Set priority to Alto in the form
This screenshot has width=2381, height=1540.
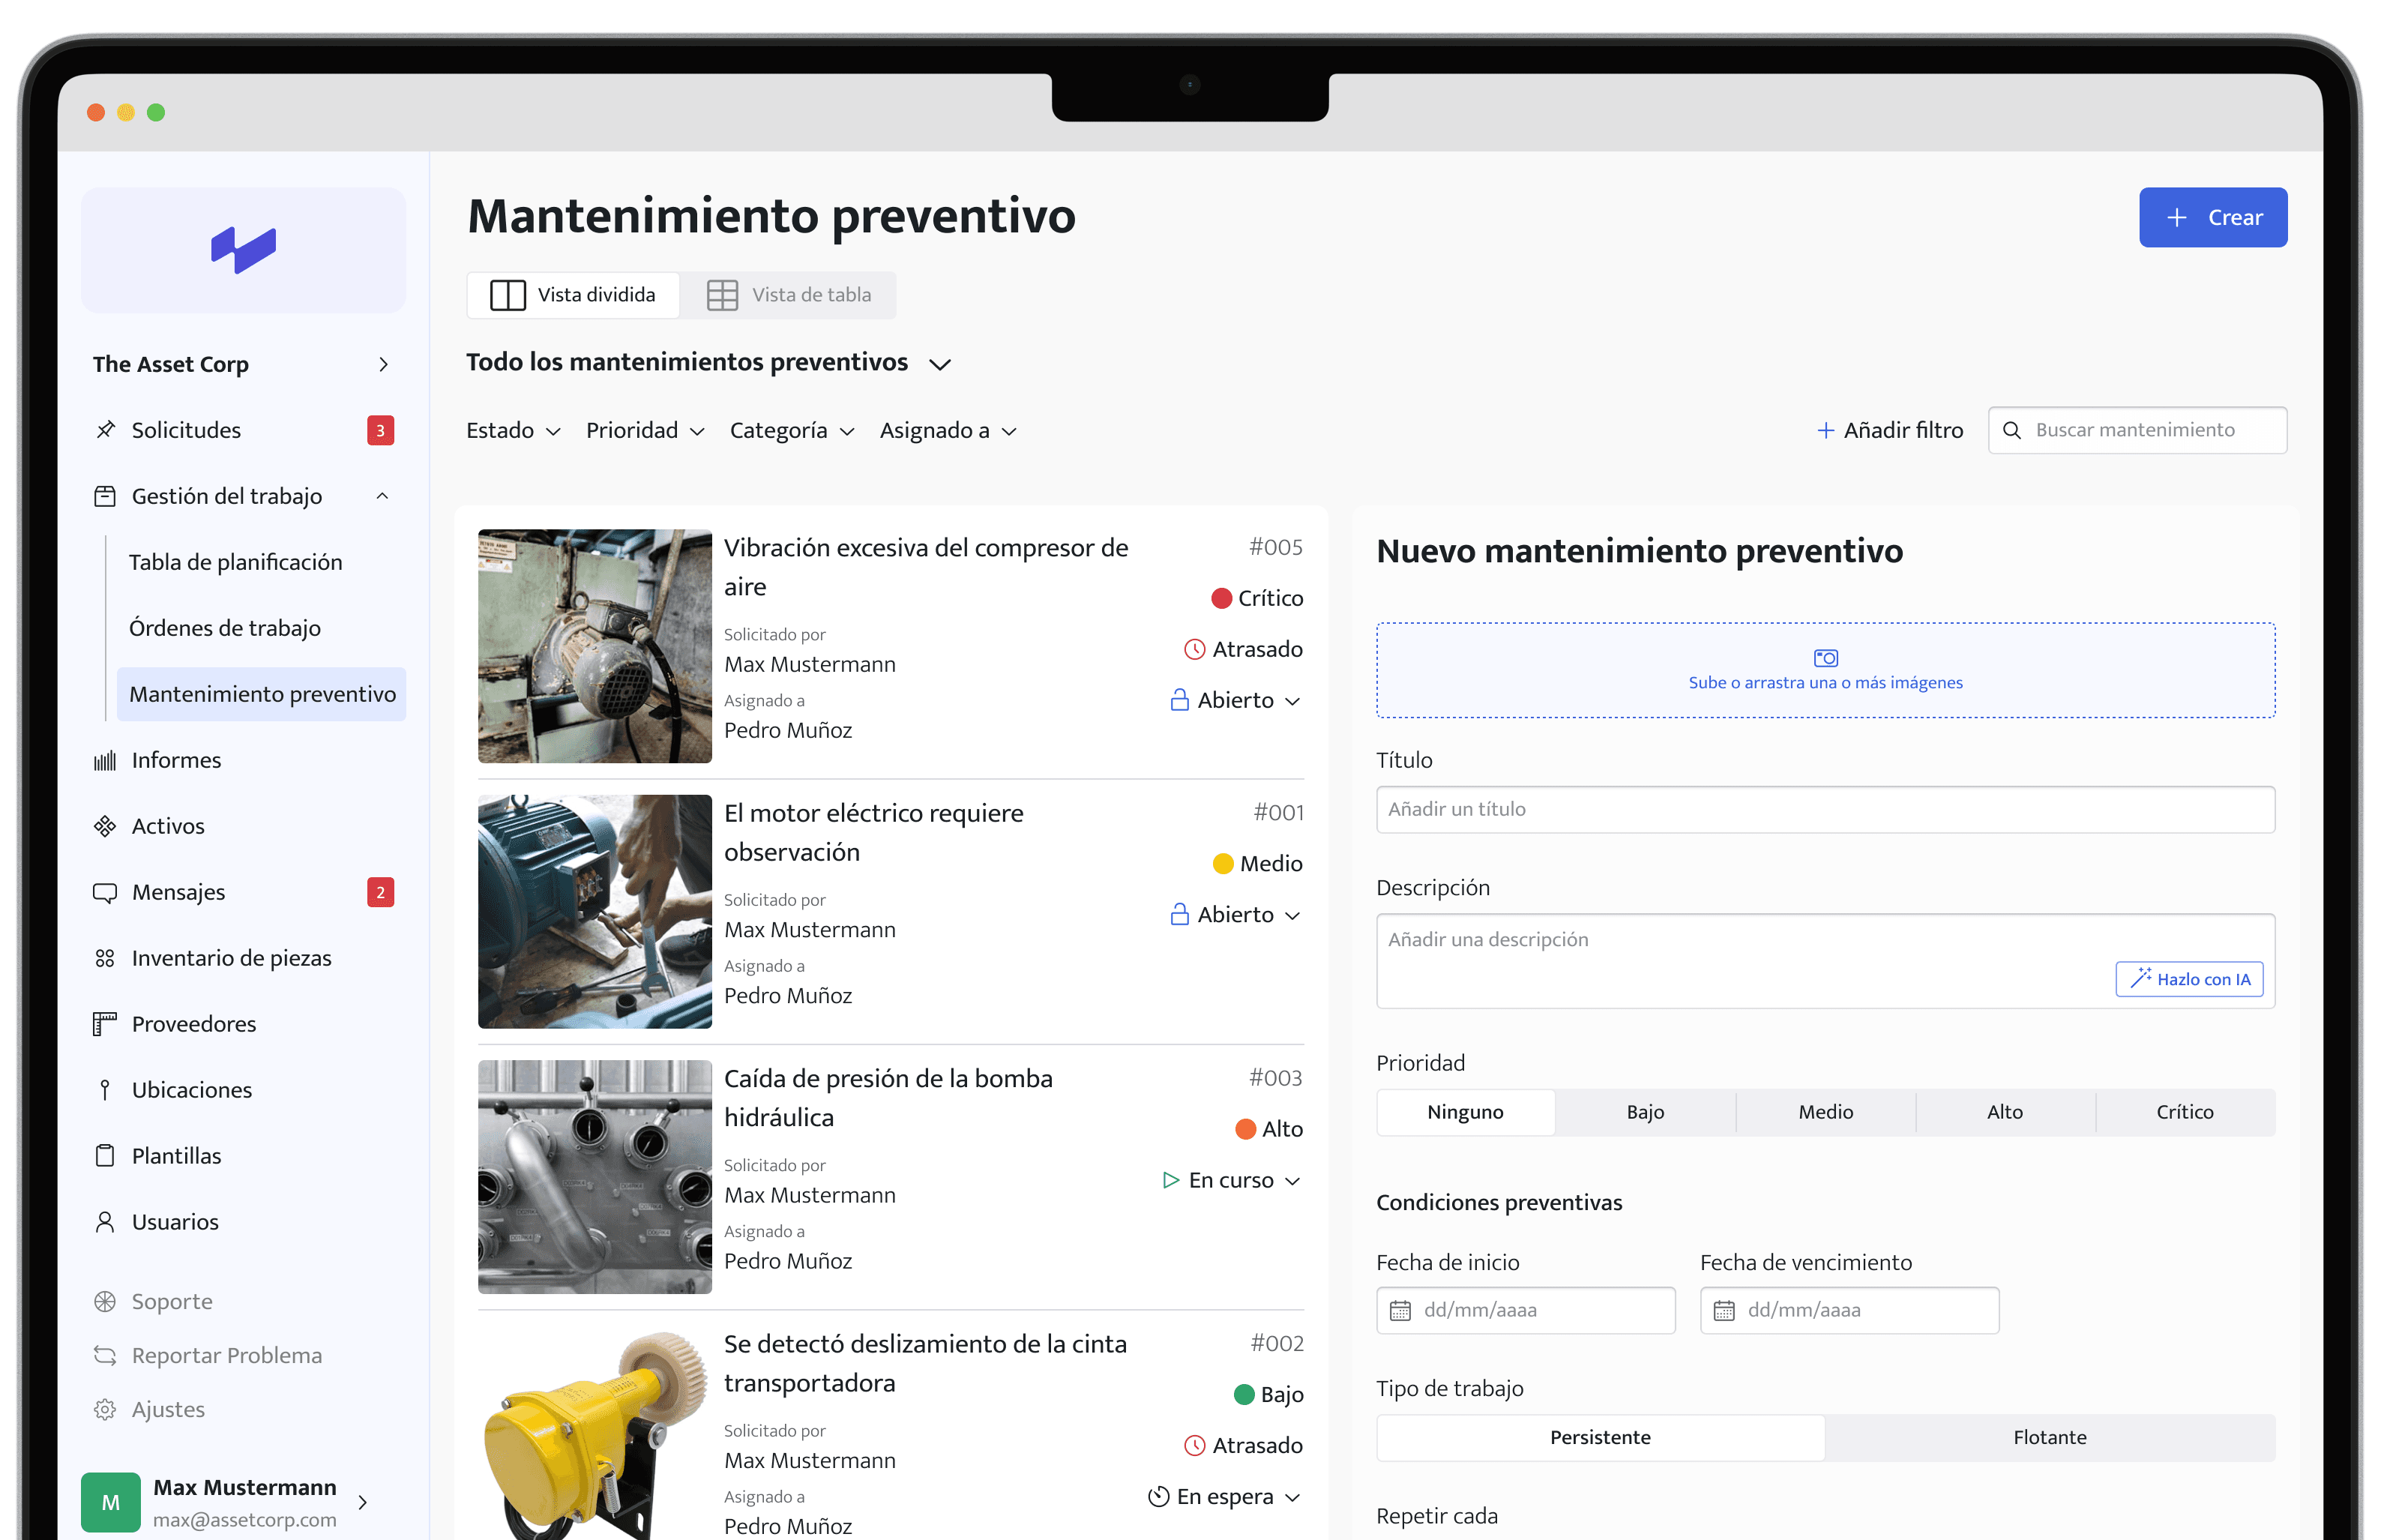[x=2005, y=1112]
